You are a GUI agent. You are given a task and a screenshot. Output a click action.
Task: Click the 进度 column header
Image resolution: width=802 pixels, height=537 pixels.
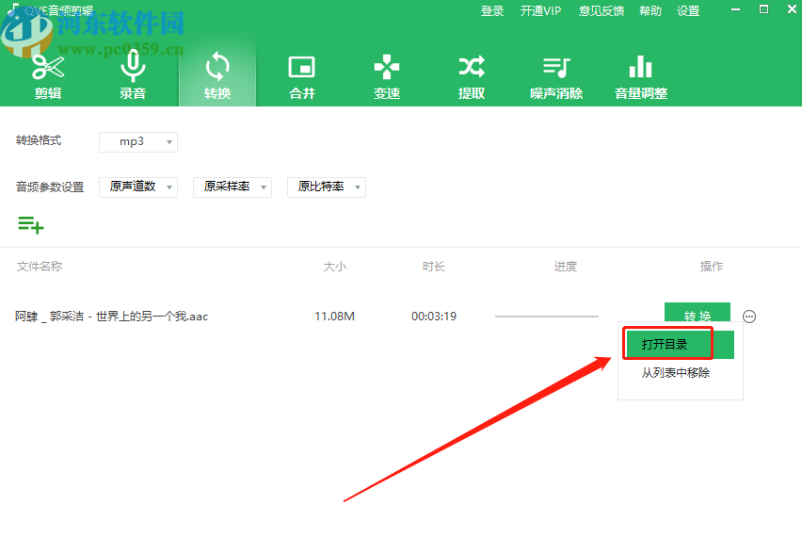565,267
